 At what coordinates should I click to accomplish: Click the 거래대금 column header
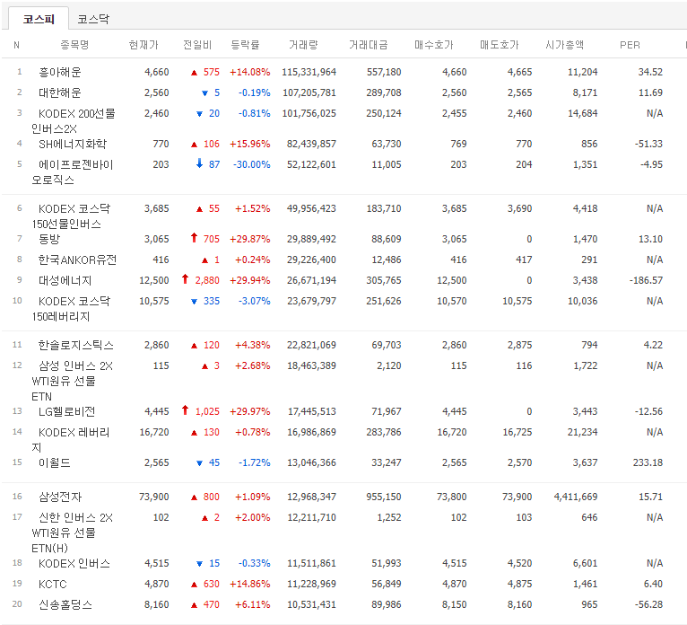point(369,45)
